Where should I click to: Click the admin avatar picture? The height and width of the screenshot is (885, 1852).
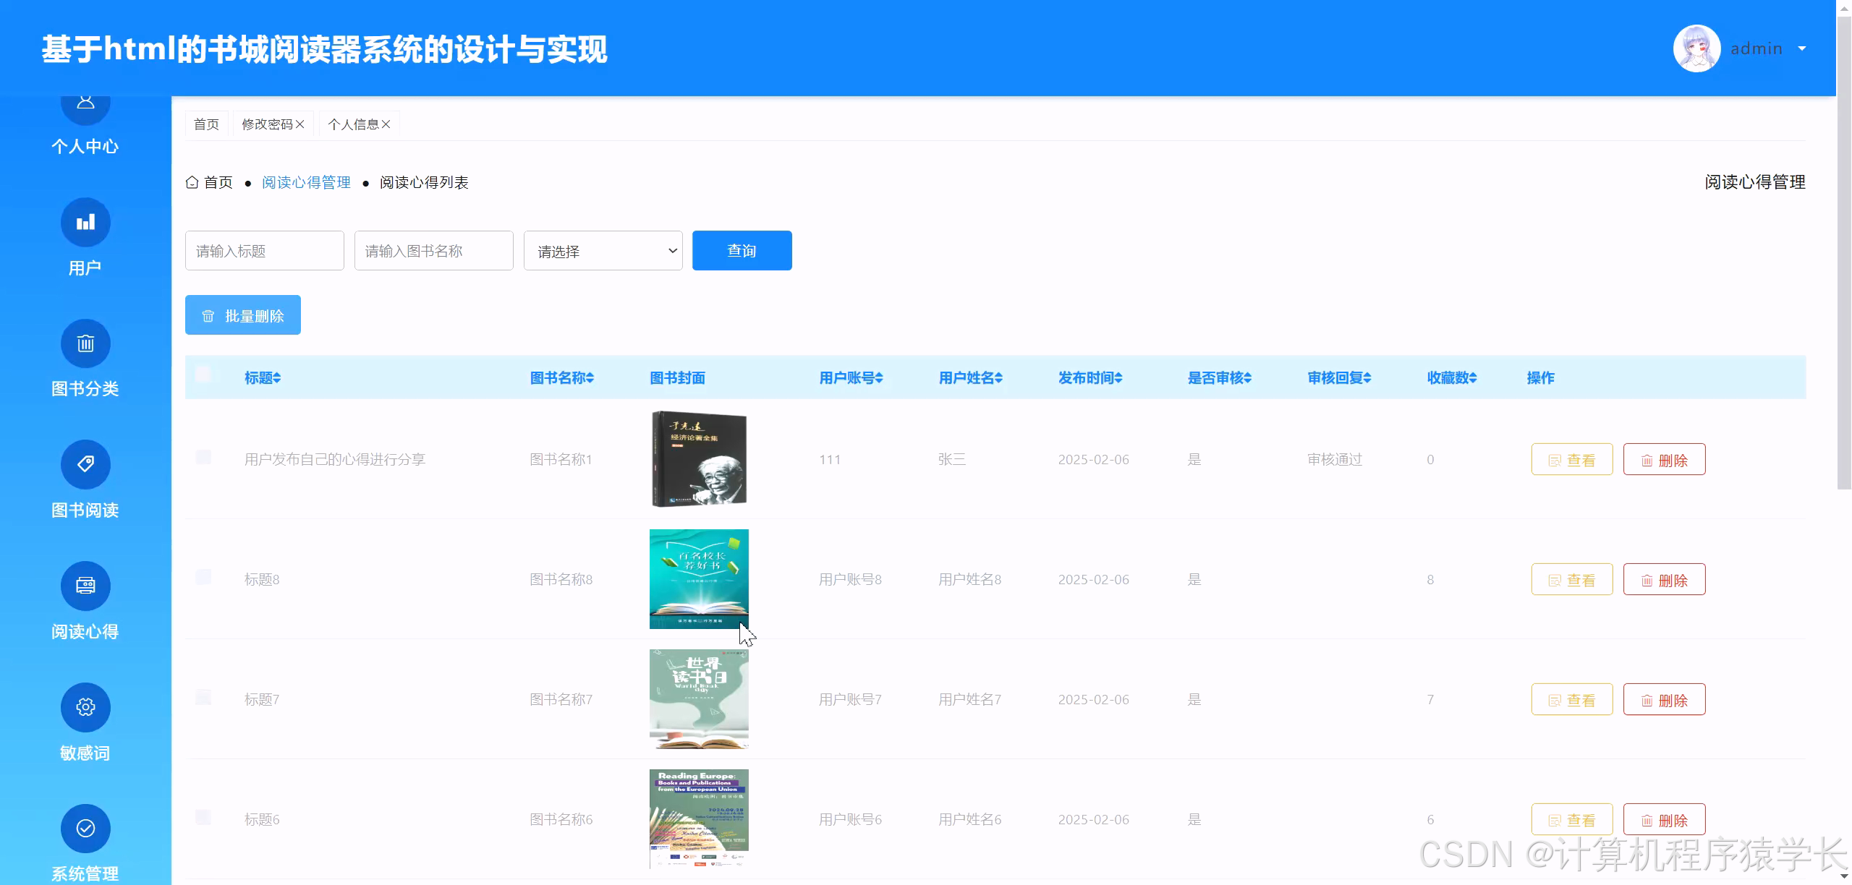1696,48
